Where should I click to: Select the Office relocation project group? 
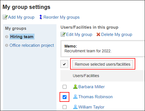pyautogui.click(x=32, y=45)
